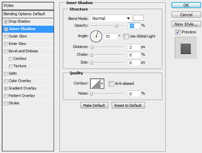Image resolution: width=202 pixels, height=153 pixels.
Task: Enable the Pattern Overlay checkbox
Action: [x=6, y=96]
